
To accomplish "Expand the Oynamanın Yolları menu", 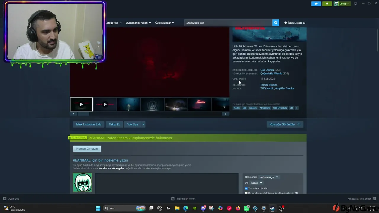I will click(138, 23).
